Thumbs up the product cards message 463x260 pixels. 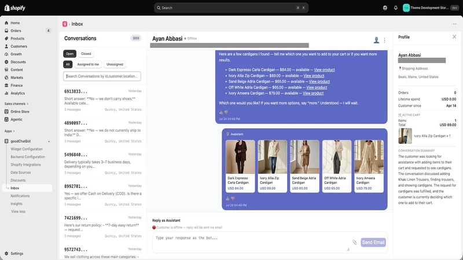(x=227, y=199)
